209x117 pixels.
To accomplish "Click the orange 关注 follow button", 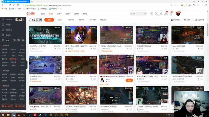I will (129, 80).
